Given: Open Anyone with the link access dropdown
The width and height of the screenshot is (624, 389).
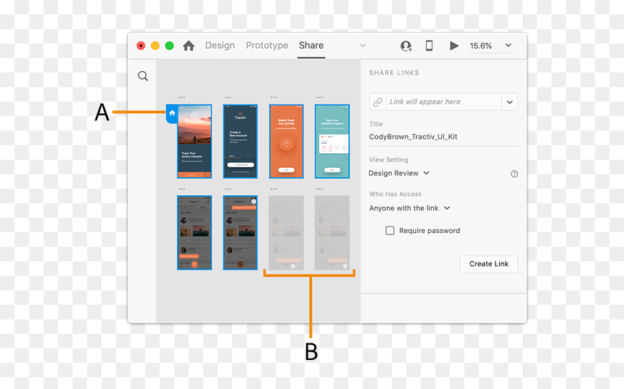Looking at the screenshot, I should [x=409, y=208].
